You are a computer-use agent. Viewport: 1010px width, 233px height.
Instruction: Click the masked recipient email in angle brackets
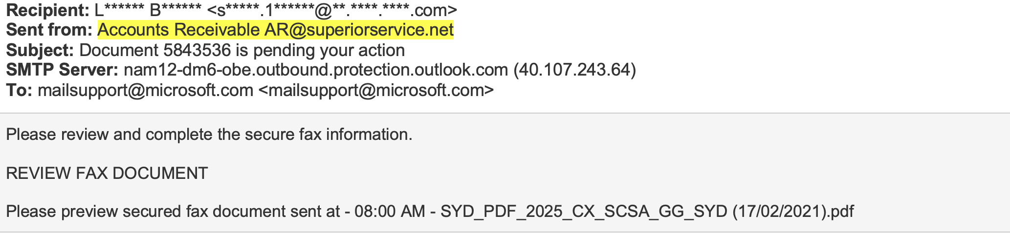click(x=332, y=10)
